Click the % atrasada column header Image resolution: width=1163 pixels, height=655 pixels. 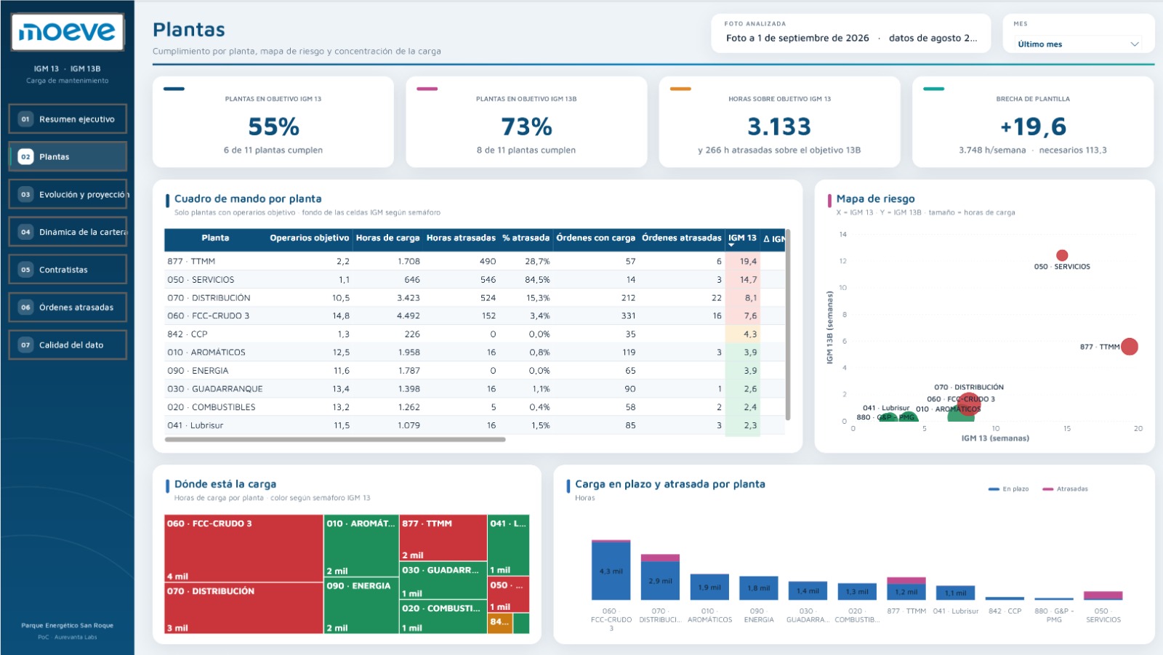click(526, 238)
